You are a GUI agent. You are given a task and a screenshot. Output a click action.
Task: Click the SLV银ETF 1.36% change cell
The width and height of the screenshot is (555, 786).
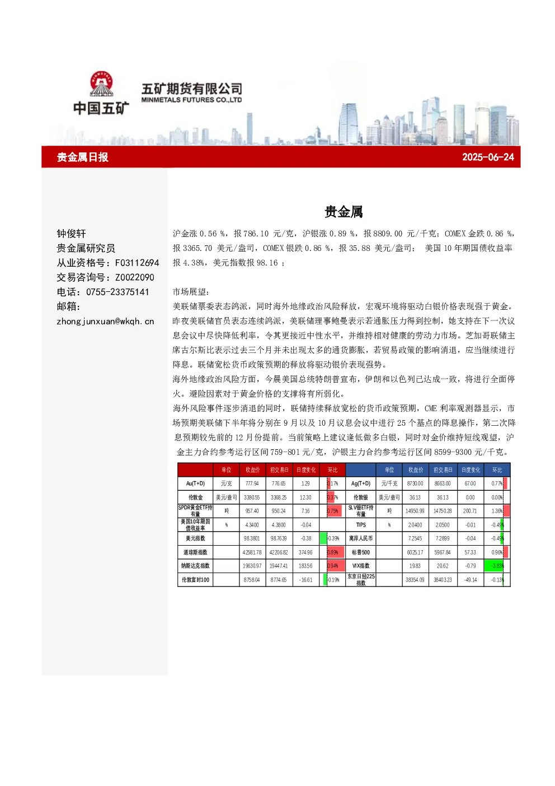(x=497, y=511)
